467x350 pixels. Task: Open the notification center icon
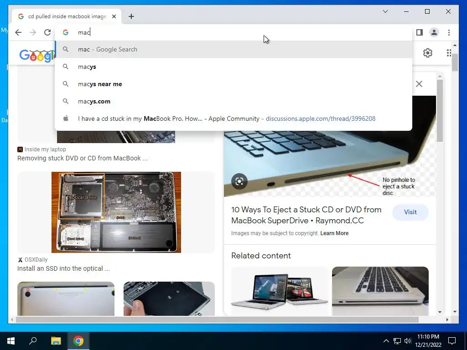[452, 341]
